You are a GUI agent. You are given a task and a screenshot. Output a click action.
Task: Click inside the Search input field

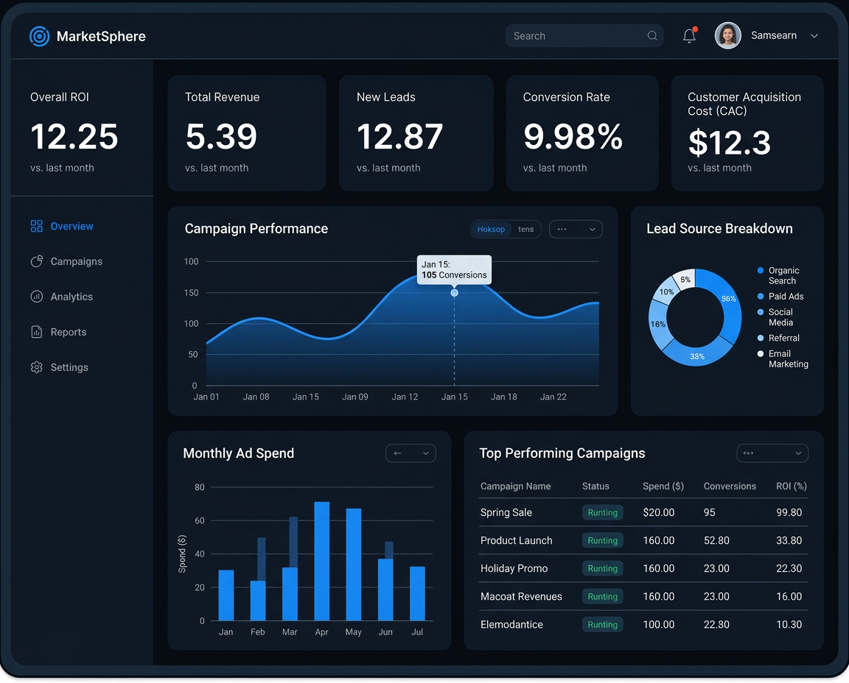pyautogui.click(x=575, y=35)
